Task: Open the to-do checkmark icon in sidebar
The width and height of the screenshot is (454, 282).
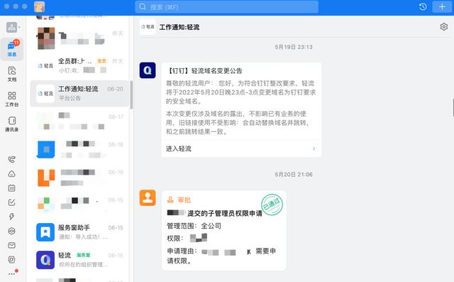Action: [11, 202]
